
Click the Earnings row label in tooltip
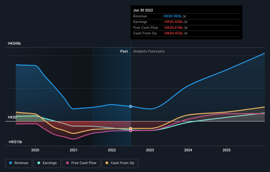[140, 22]
